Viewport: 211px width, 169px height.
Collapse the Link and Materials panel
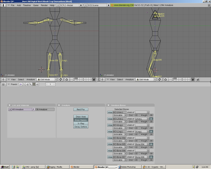click(9, 105)
